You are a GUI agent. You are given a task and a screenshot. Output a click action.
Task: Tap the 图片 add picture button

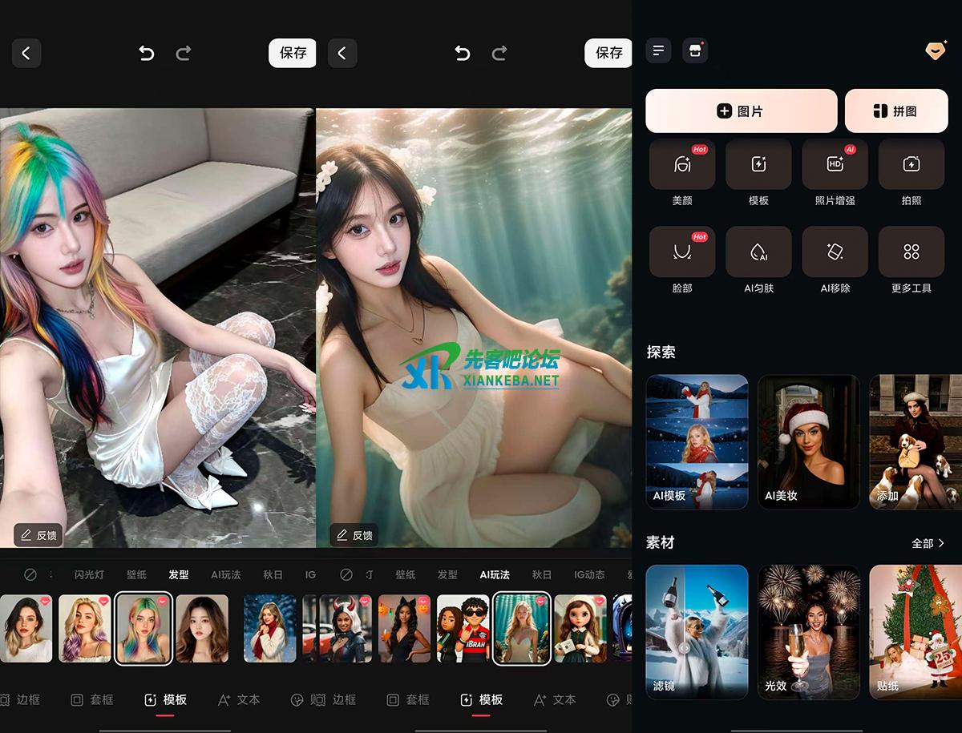coord(741,111)
